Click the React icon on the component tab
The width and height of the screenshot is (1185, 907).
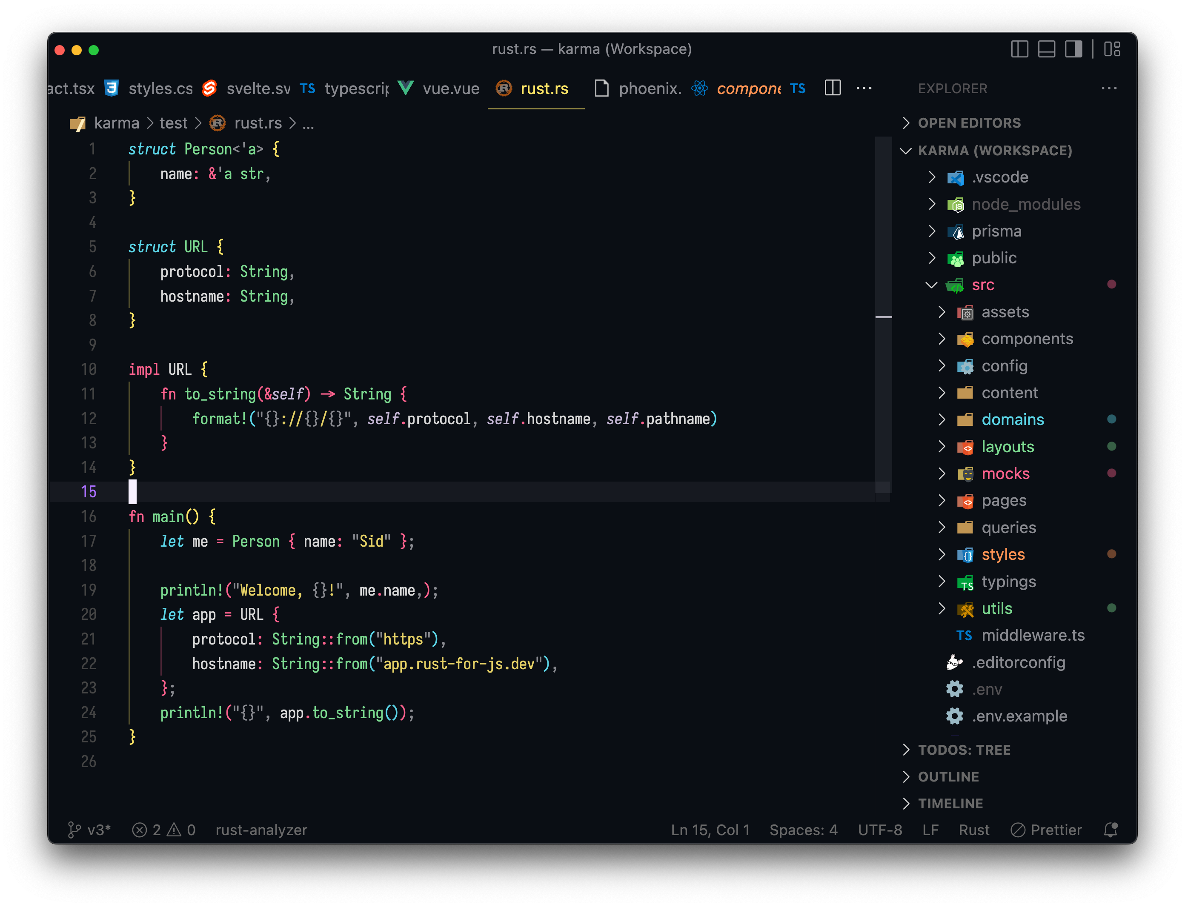tap(700, 88)
